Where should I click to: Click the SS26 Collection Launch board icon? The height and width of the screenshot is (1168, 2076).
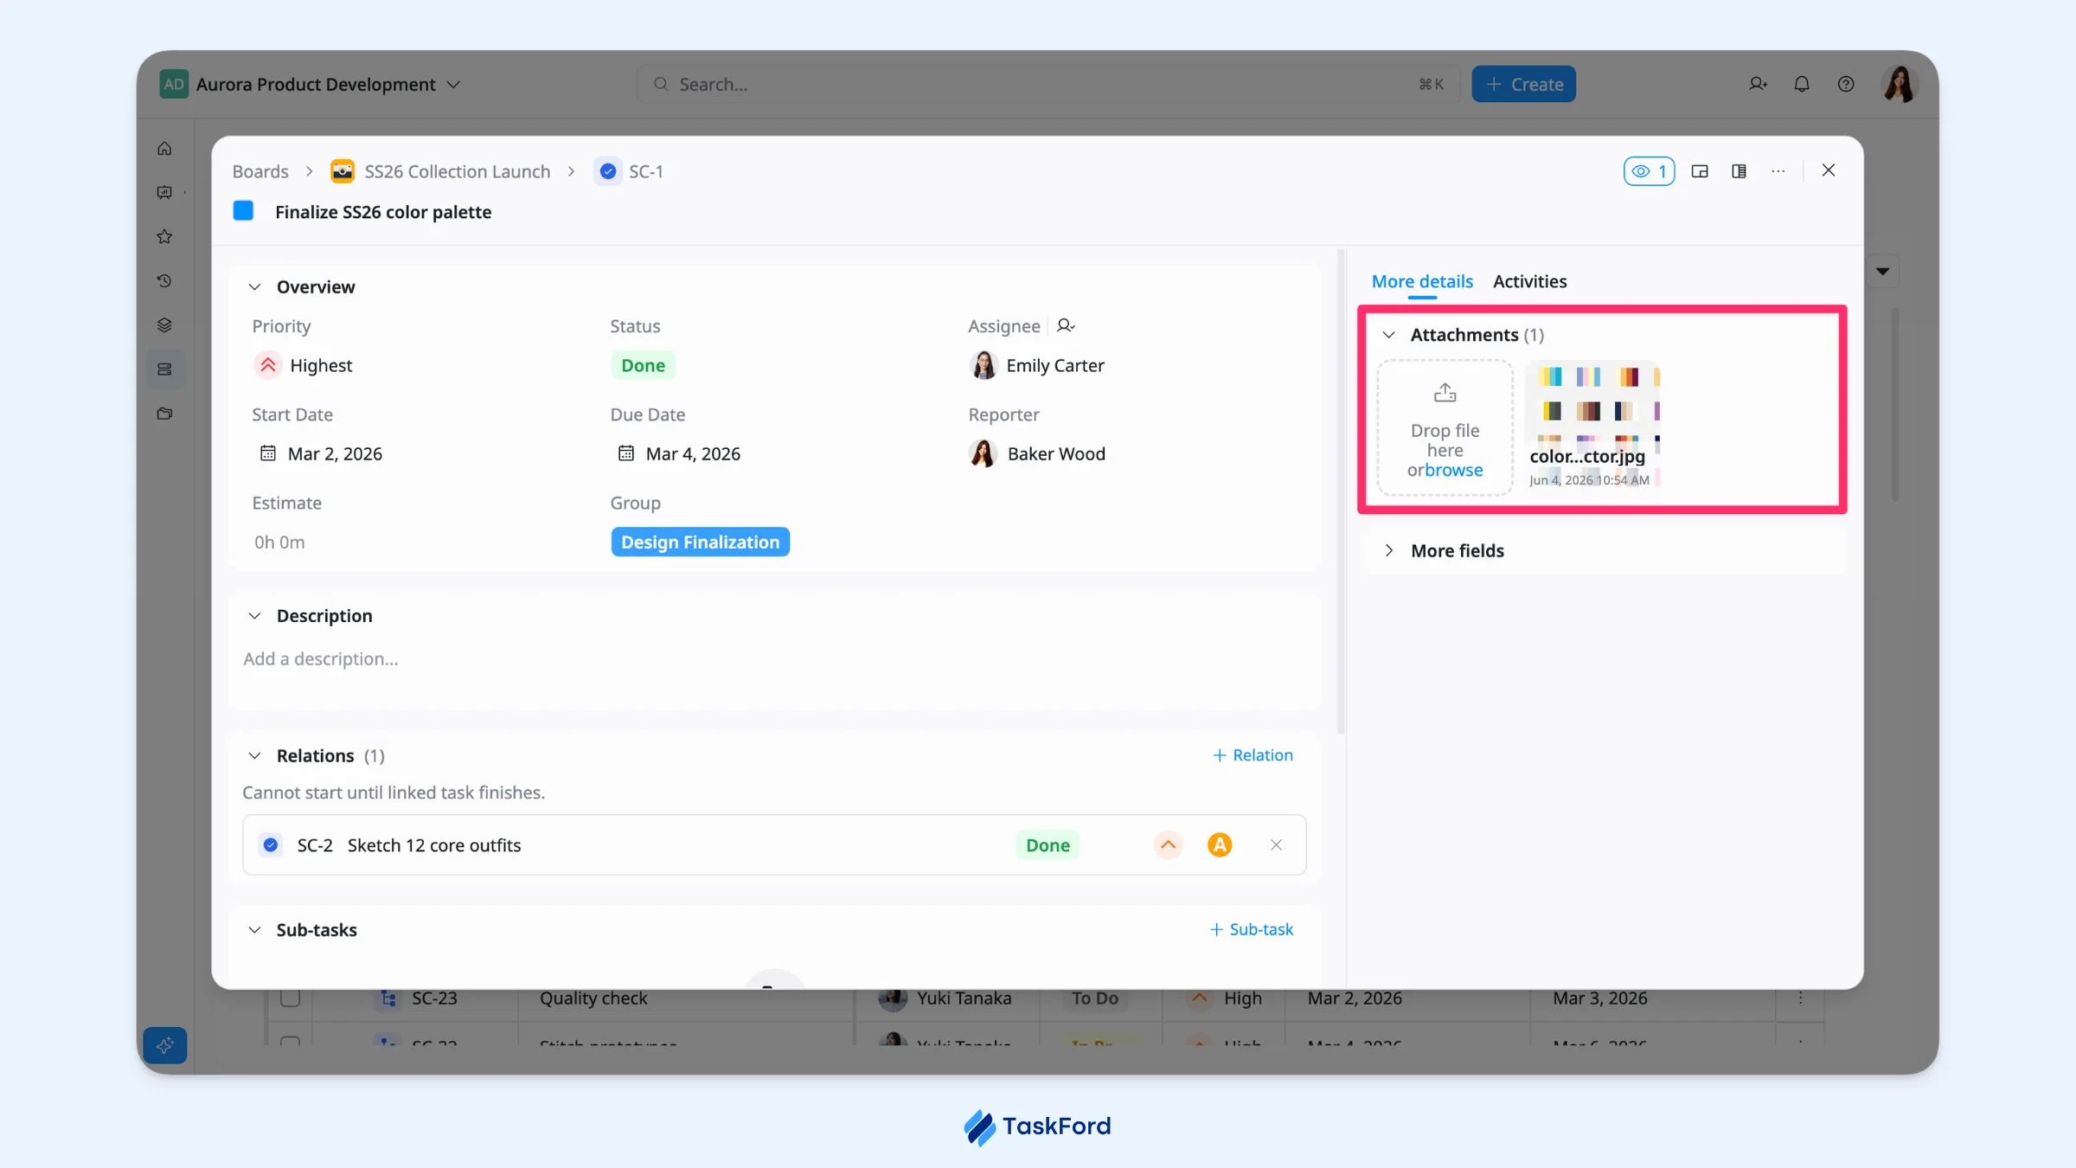[343, 171]
